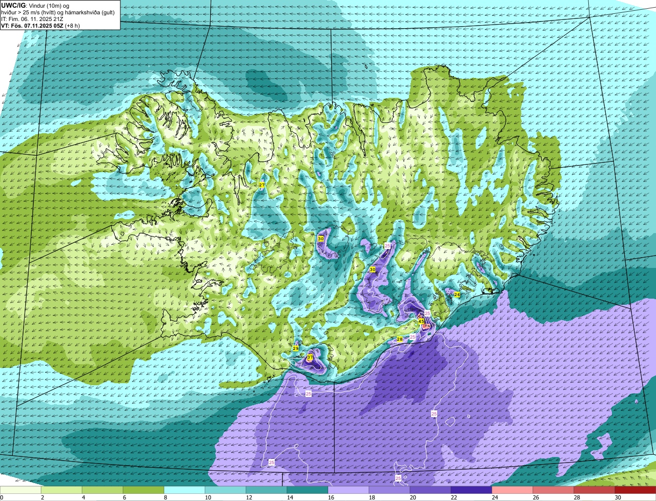Pick the deep indigo 22–24 m/s legend swatch
This screenshot has height=501, width=656.
(x=471, y=490)
